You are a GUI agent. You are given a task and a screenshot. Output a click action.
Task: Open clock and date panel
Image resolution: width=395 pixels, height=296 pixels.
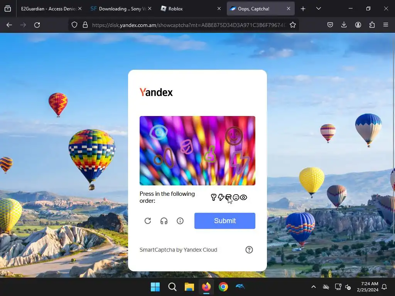click(368, 287)
